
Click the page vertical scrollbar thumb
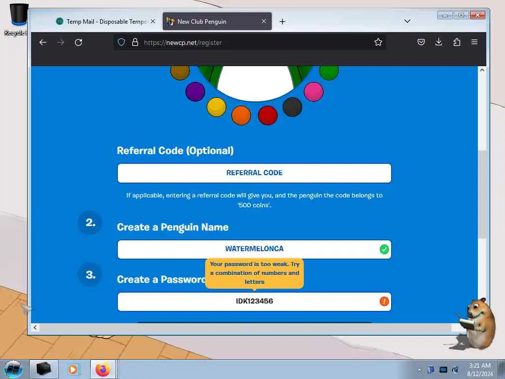pyautogui.click(x=482, y=194)
